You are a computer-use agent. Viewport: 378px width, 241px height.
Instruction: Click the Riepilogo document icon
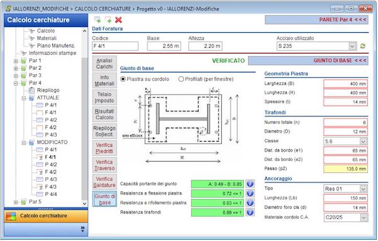coord(31,90)
